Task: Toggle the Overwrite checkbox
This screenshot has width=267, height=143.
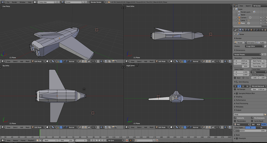Action: (235, 118)
